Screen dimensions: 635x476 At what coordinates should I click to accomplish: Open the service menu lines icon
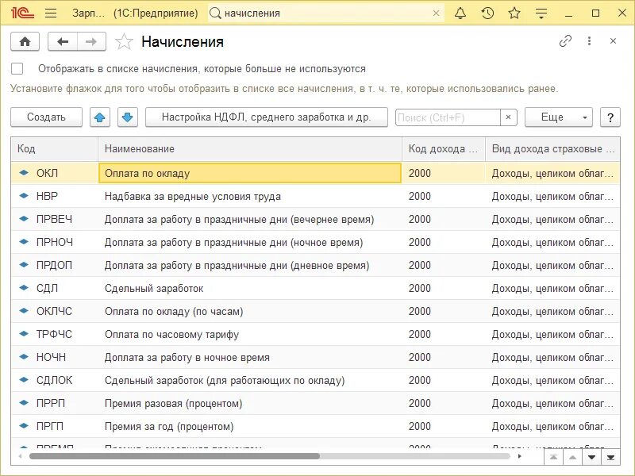(541, 13)
